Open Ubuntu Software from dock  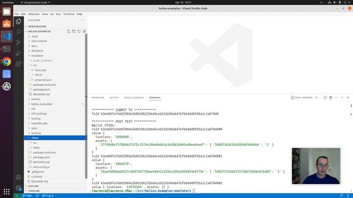7,24
